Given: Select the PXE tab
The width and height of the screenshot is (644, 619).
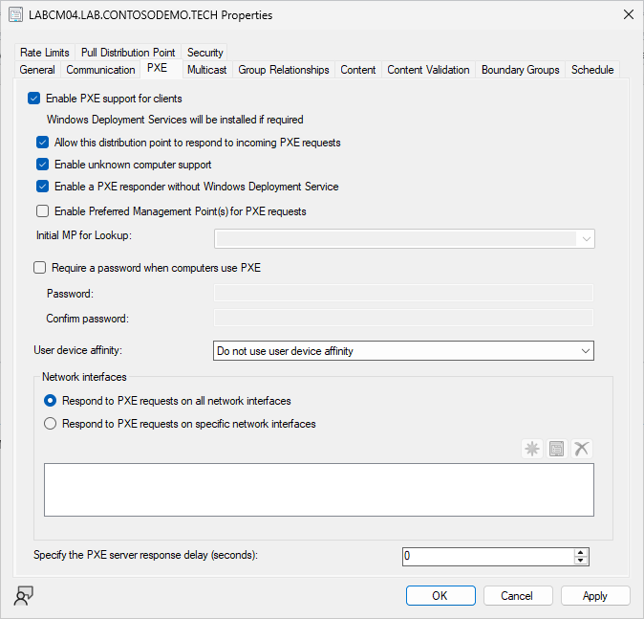Looking at the screenshot, I should click(x=158, y=68).
